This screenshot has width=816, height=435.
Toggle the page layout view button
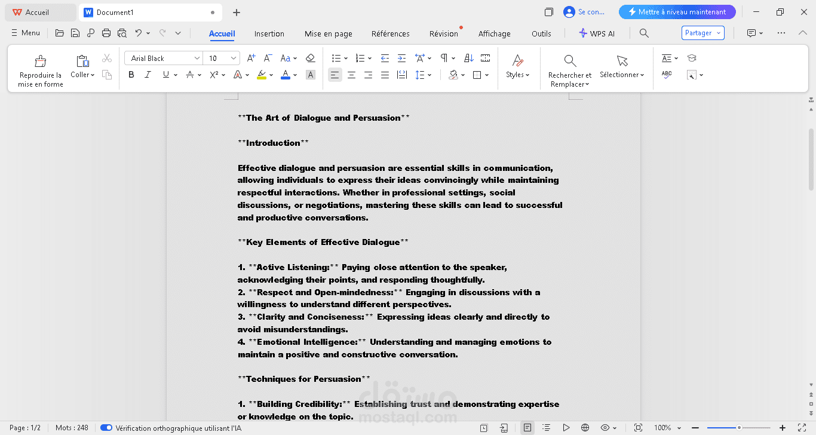[527, 428]
